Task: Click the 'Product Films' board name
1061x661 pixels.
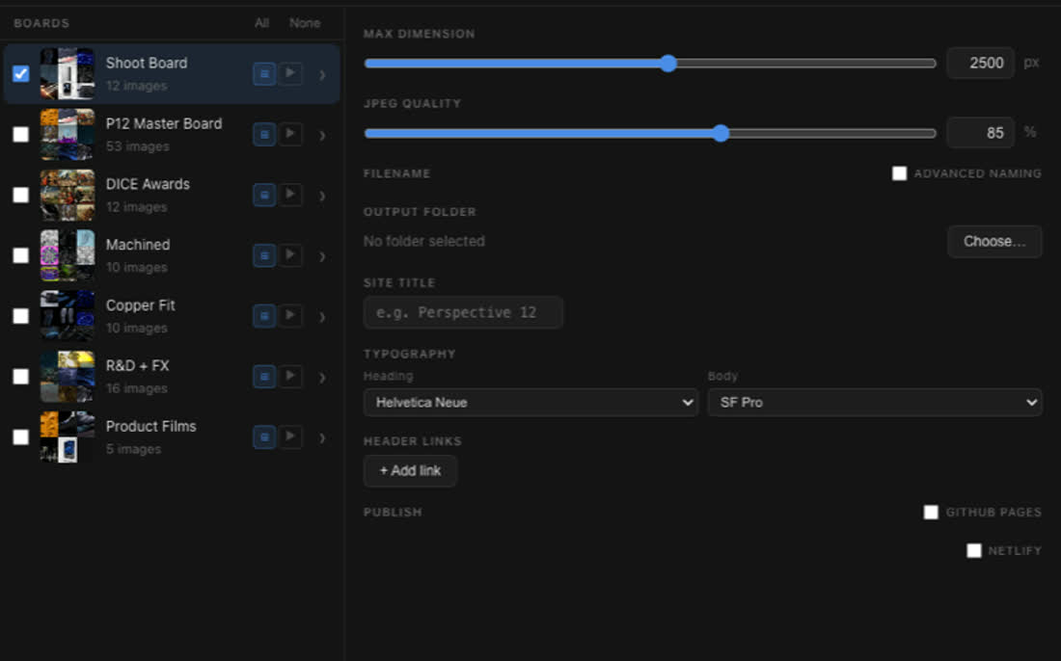Action: click(150, 427)
